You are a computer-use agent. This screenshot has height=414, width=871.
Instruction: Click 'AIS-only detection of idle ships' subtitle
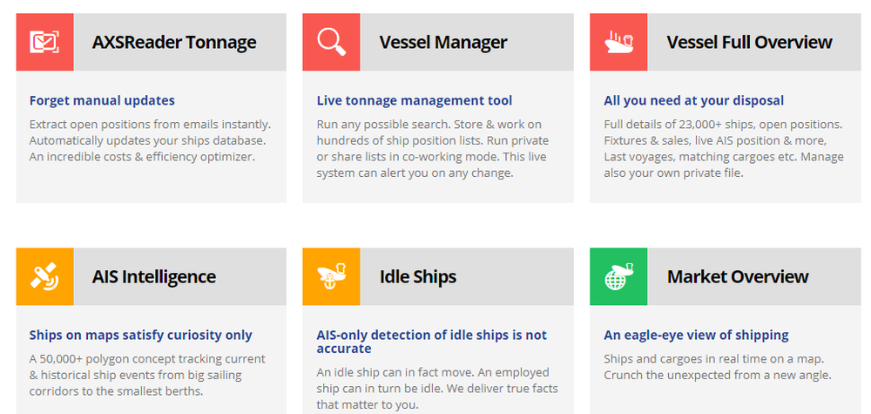click(x=432, y=342)
